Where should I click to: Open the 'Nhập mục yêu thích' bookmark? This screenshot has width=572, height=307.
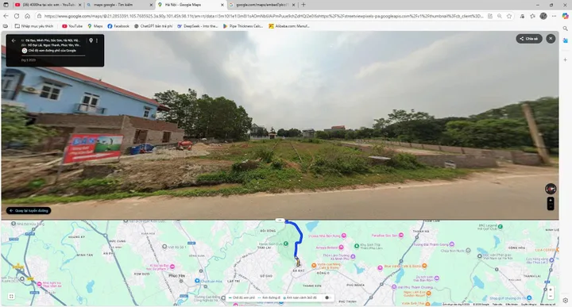tap(34, 26)
